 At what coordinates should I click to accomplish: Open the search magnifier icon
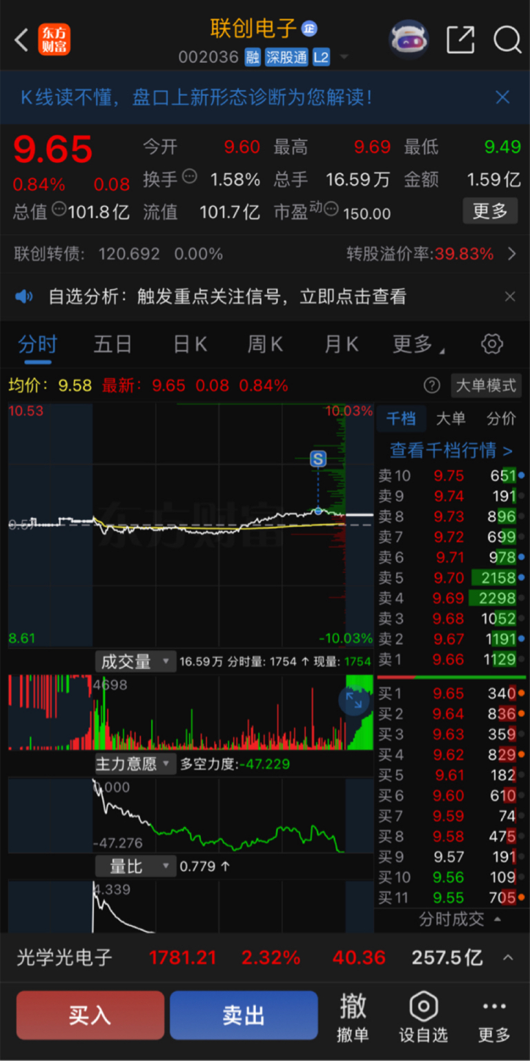pos(507,40)
